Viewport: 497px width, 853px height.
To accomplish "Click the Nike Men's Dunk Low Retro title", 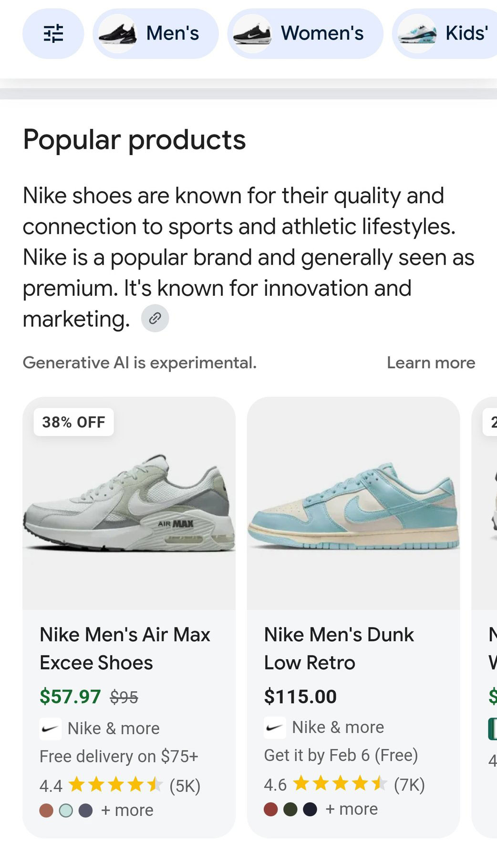I will (x=339, y=648).
